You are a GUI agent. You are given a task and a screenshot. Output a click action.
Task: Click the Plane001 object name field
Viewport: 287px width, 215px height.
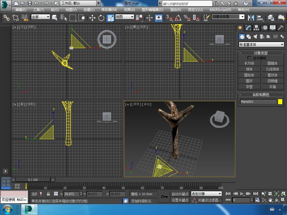pyautogui.click(x=258, y=102)
